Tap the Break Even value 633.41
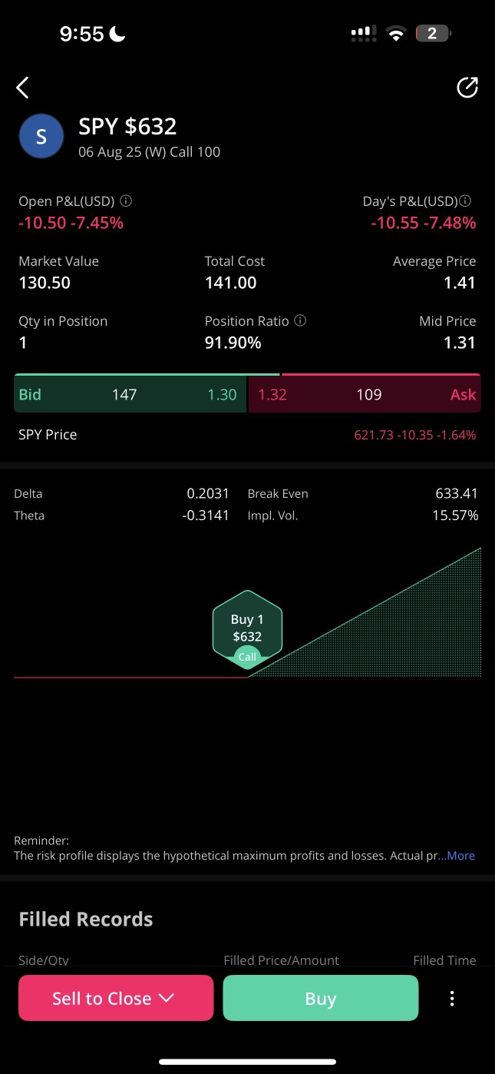This screenshot has height=1074, width=495. [457, 494]
